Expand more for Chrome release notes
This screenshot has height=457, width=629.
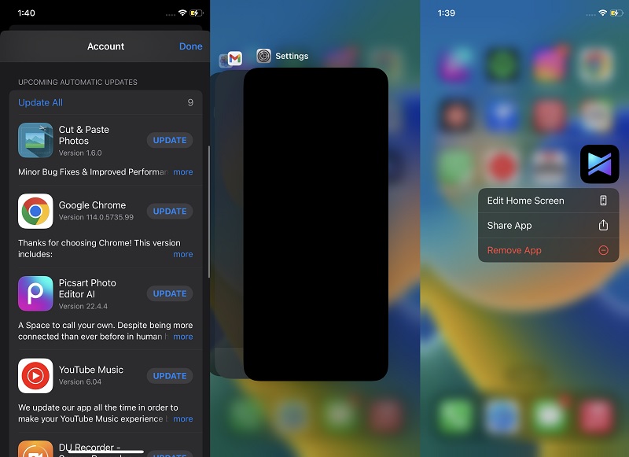tap(183, 254)
